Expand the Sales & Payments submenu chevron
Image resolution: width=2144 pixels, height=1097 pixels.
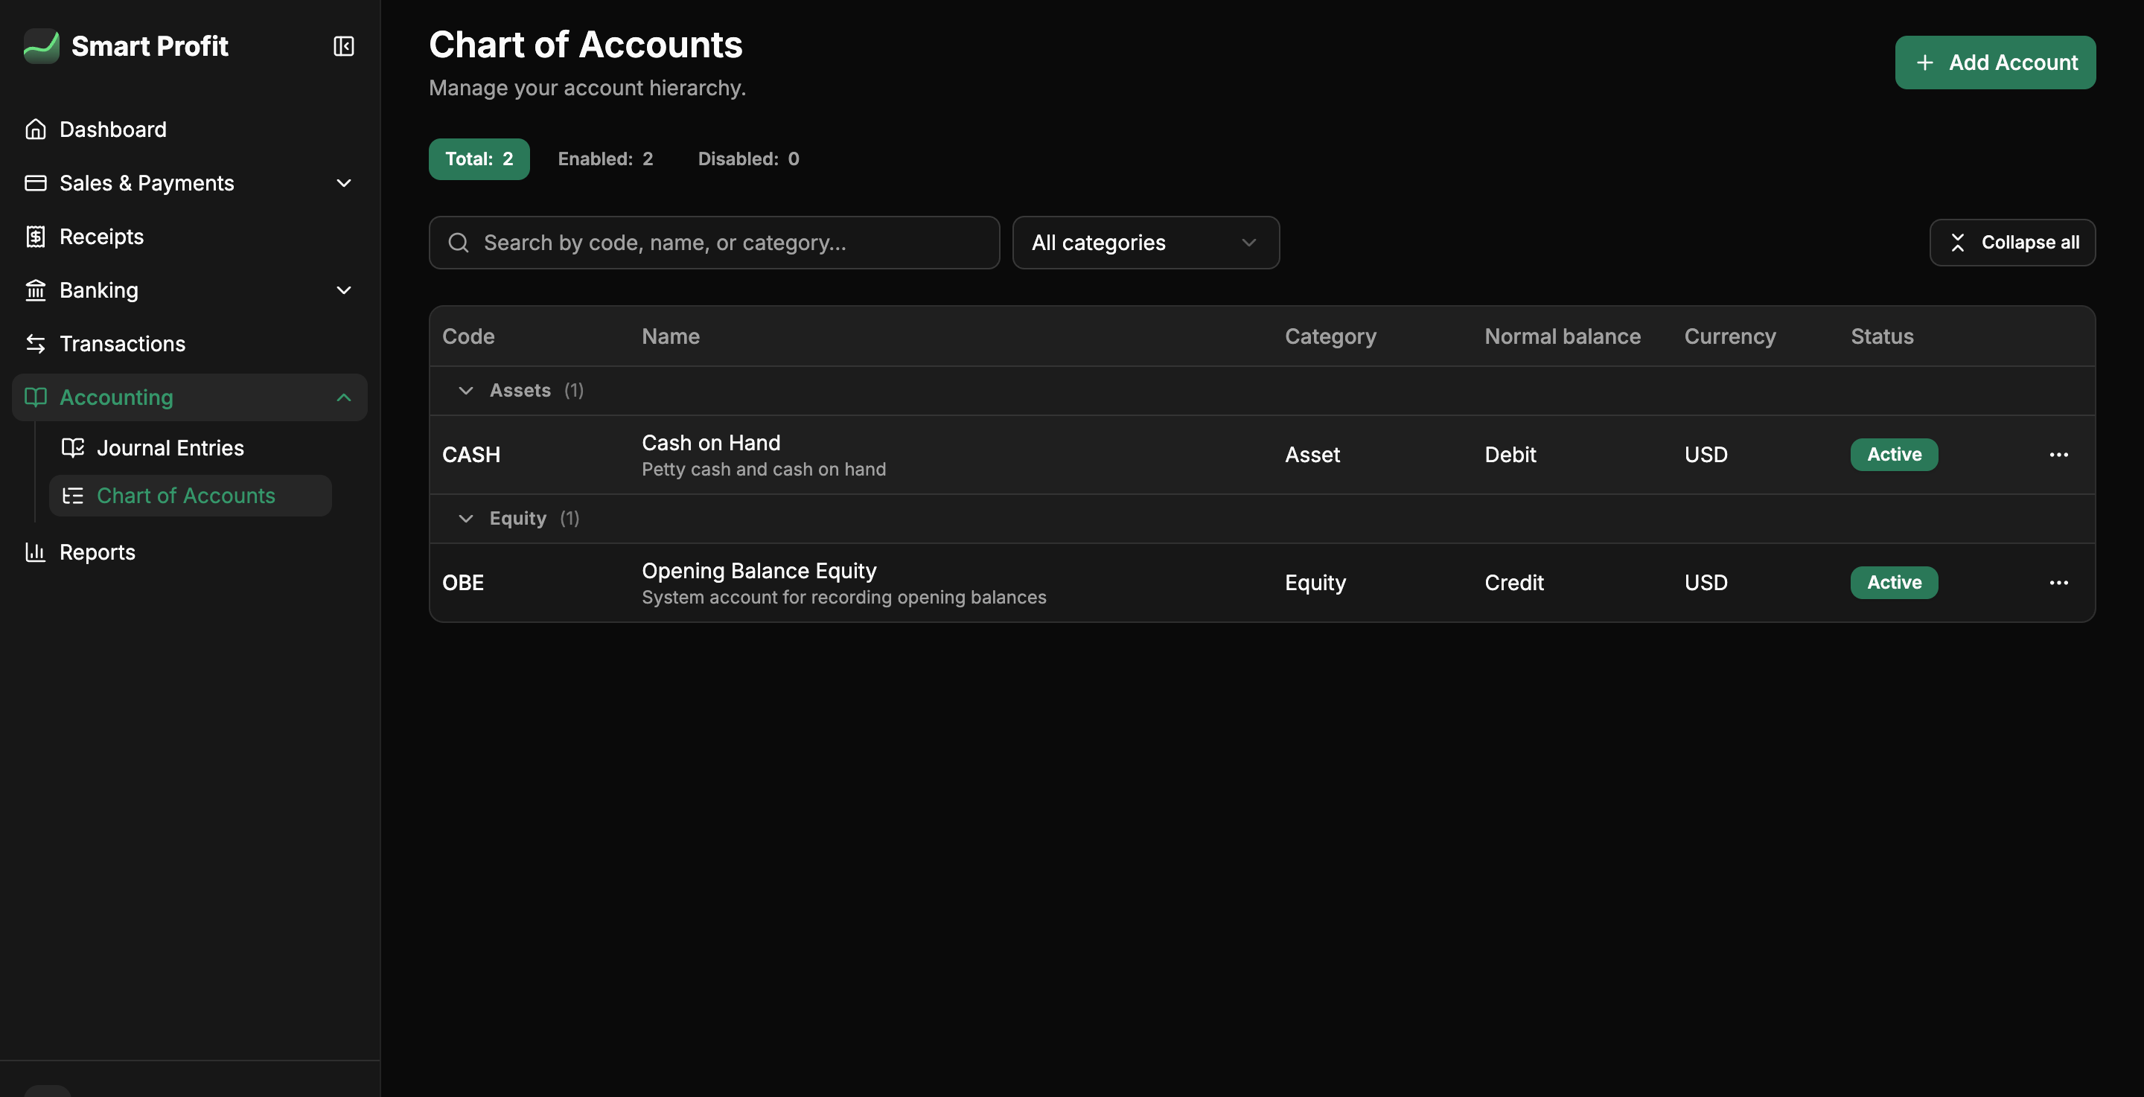344,183
